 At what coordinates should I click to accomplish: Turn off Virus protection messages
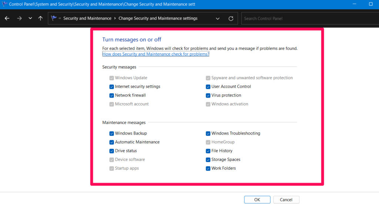coord(208,95)
